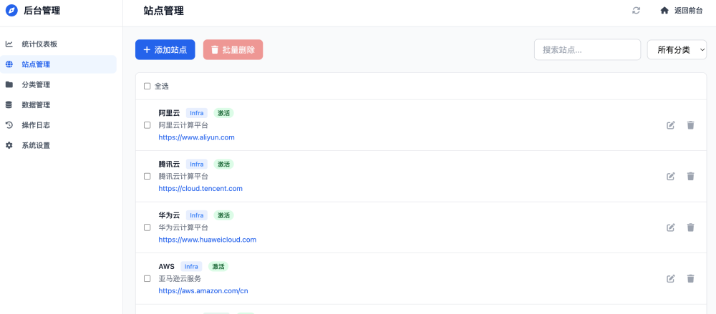
Task: Click the 华为云计算平台 description text
Action: coord(183,227)
